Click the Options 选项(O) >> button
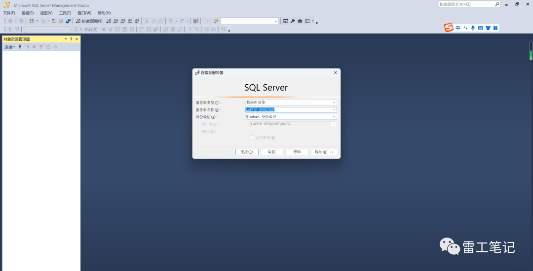The image size is (533, 271). (x=324, y=152)
